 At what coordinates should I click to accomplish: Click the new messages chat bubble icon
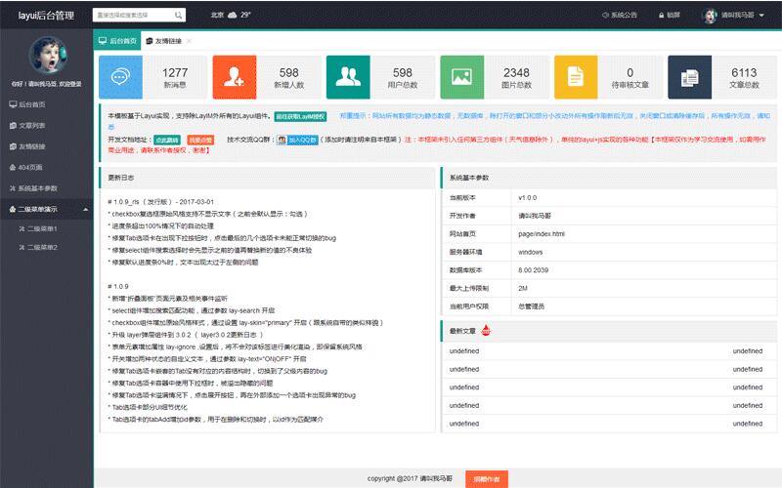(121, 77)
